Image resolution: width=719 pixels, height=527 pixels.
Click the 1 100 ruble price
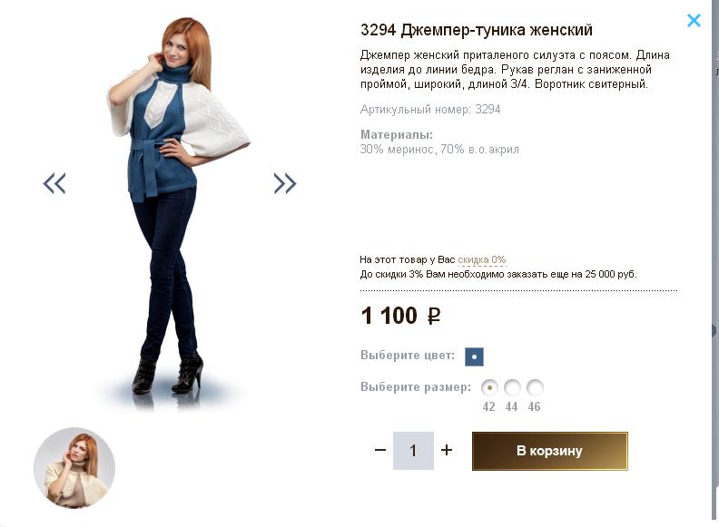400,316
